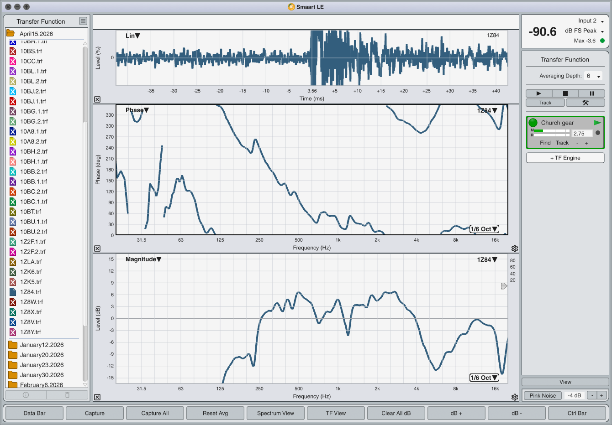Image resolution: width=612 pixels, height=425 pixels.
Task: Click the 10BL.1.trf trace icon
Action: tap(13, 71)
